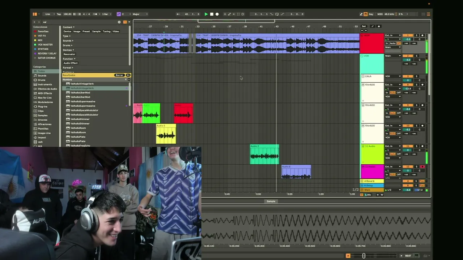Adjust the first track's volume value -2.2

408,39
